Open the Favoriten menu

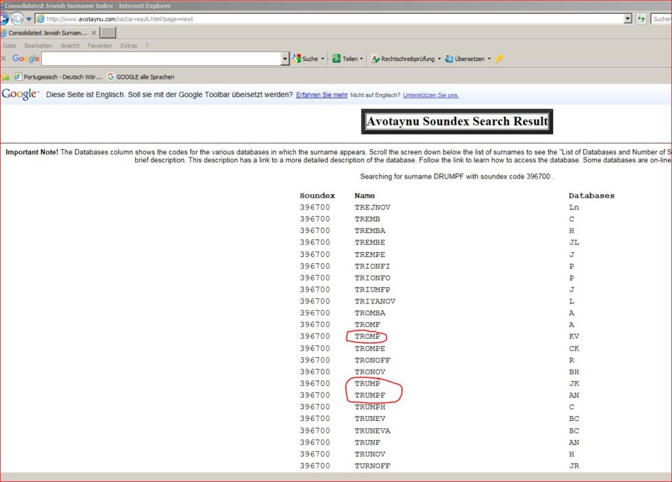tap(100, 46)
